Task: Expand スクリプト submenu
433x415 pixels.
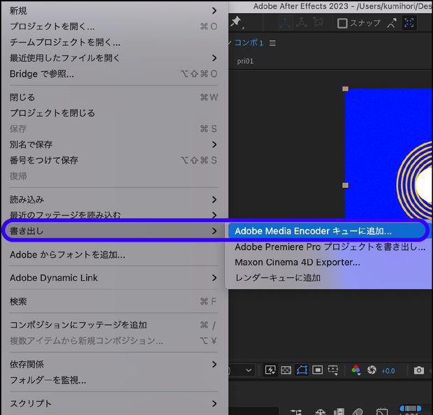Action: pos(114,404)
